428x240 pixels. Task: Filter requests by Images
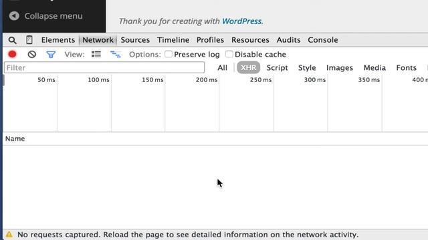(x=340, y=68)
